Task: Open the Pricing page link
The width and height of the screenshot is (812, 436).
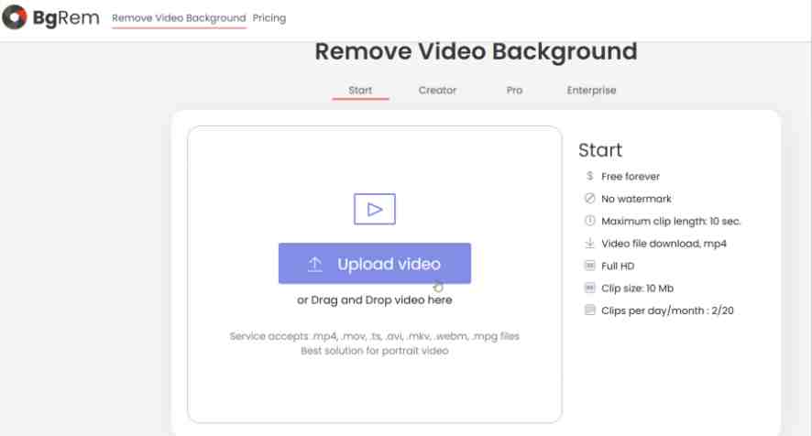Action: click(269, 18)
